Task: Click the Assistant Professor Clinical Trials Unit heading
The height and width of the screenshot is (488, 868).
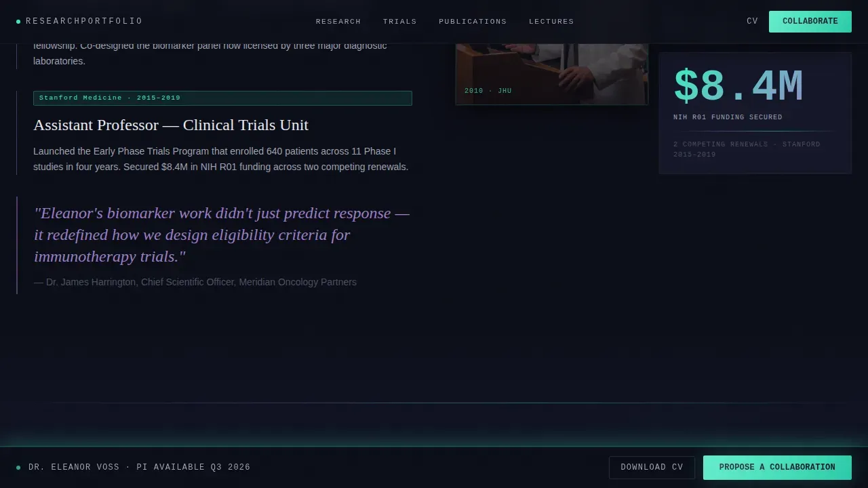Action: [171, 125]
